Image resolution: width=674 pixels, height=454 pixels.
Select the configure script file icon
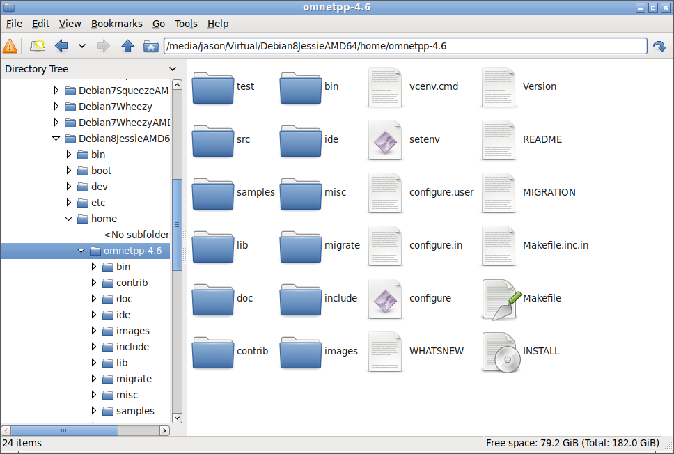point(385,298)
